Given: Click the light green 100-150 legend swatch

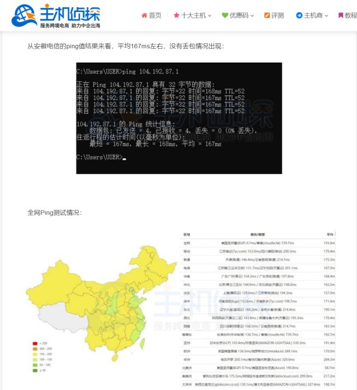Looking at the screenshot, I should (35, 360).
